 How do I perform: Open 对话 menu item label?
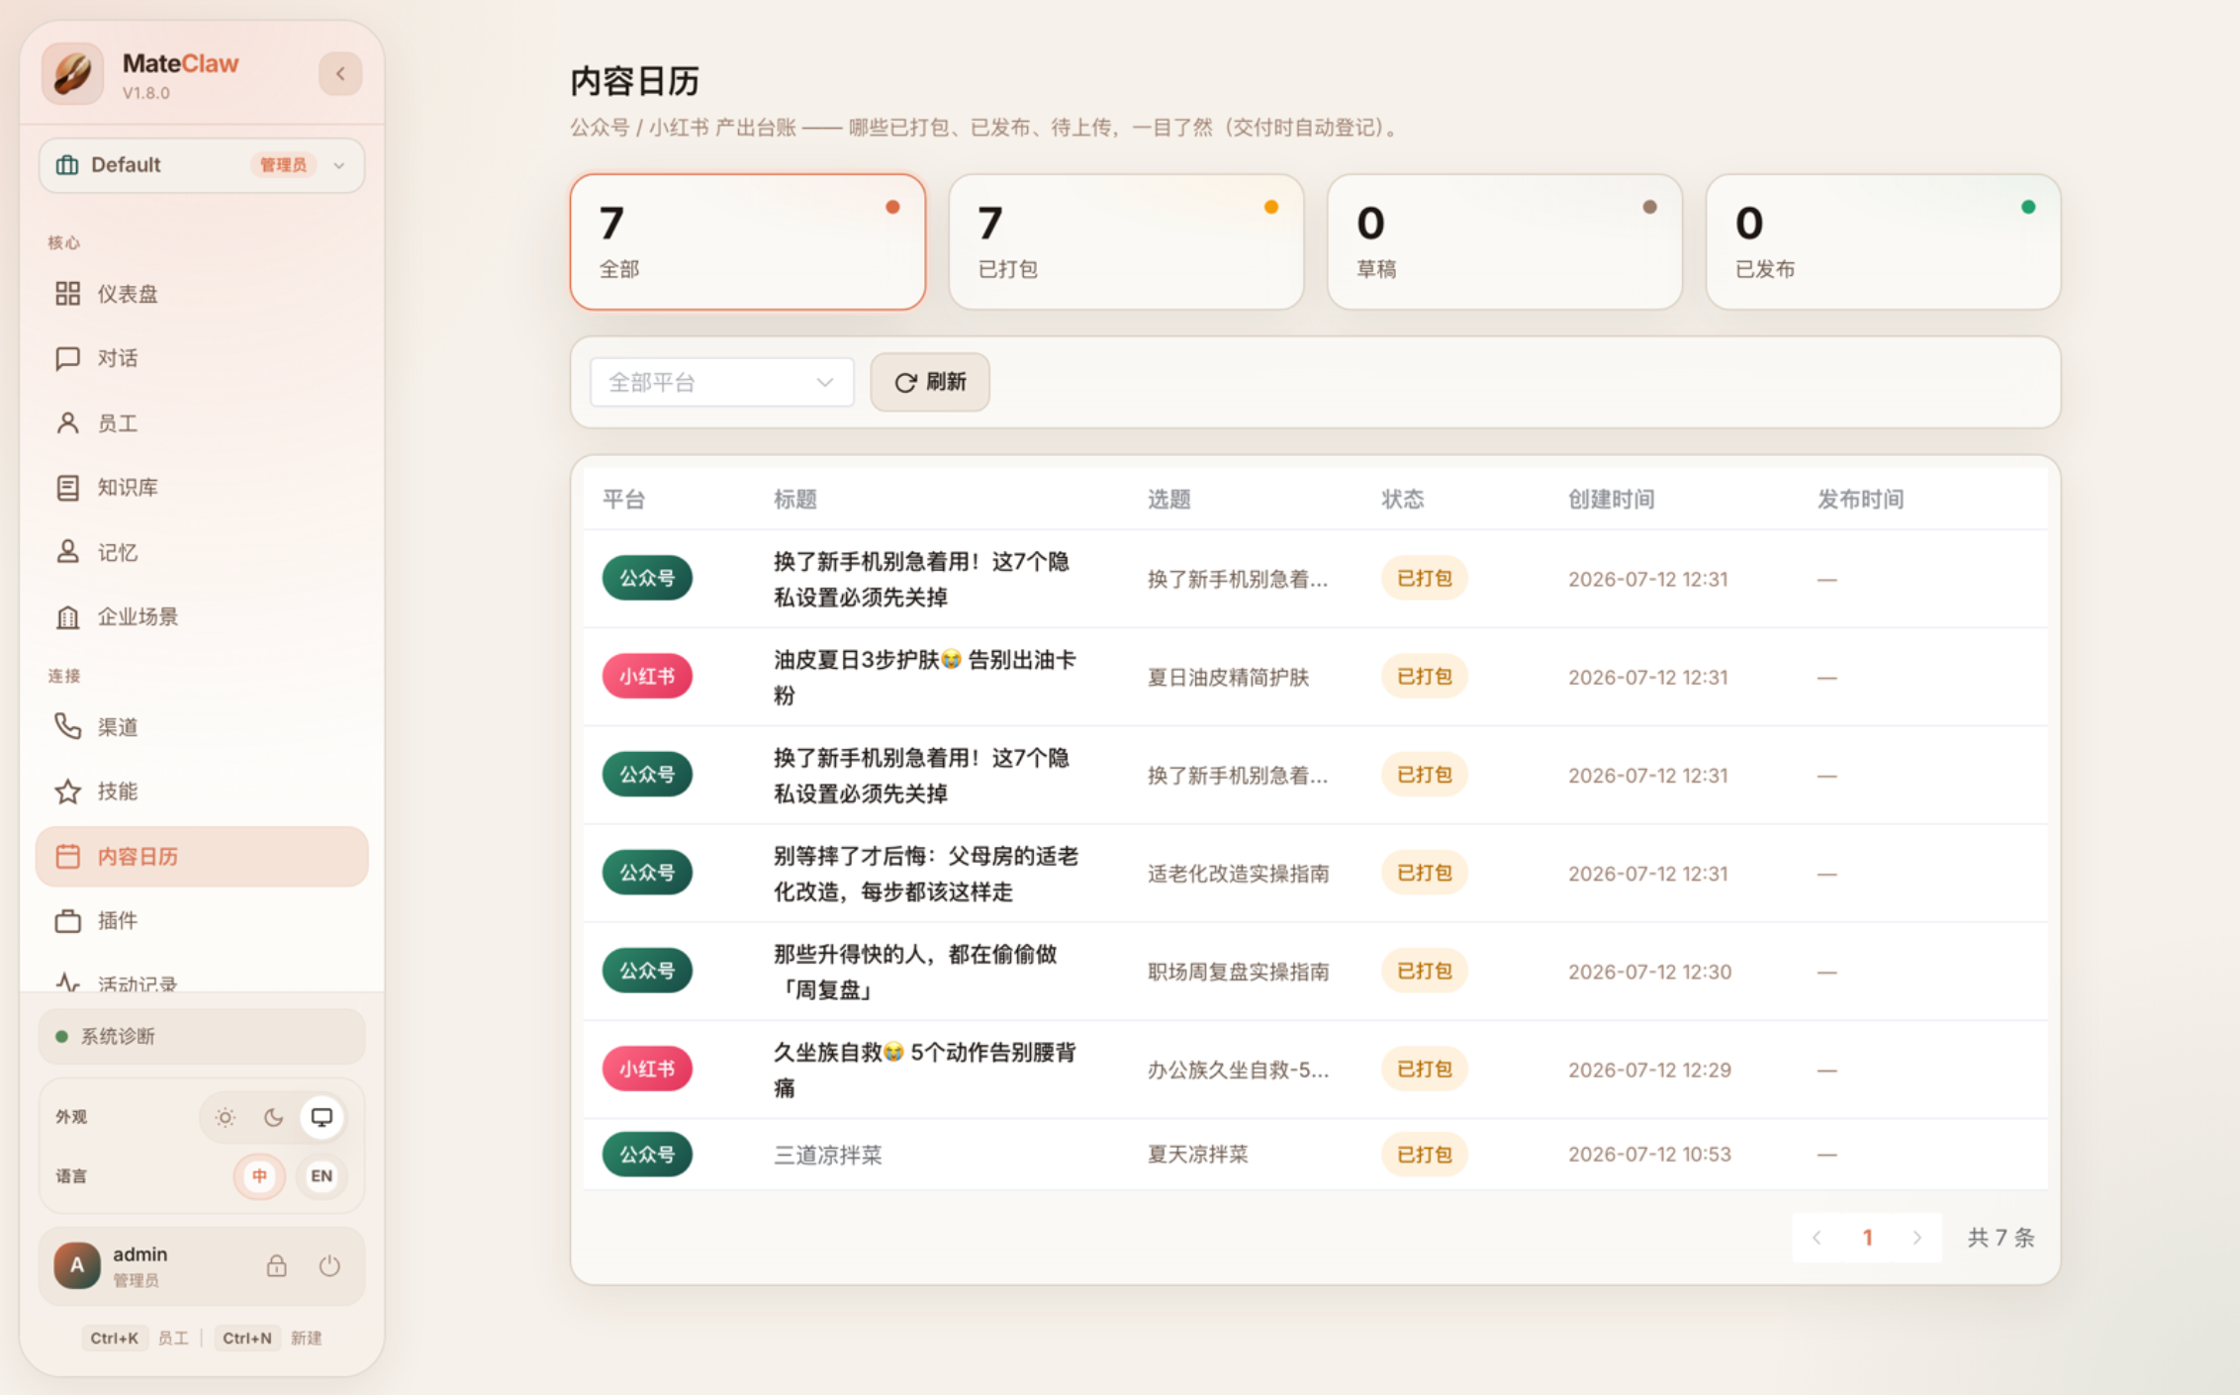[x=118, y=358]
